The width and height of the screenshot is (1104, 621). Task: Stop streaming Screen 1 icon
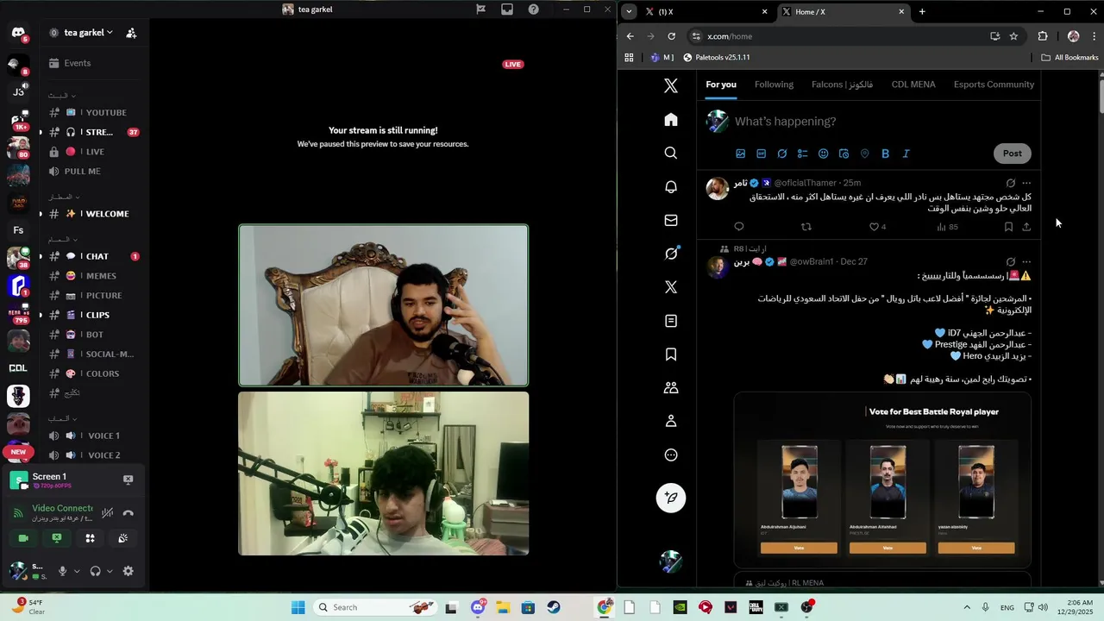click(128, 480)
